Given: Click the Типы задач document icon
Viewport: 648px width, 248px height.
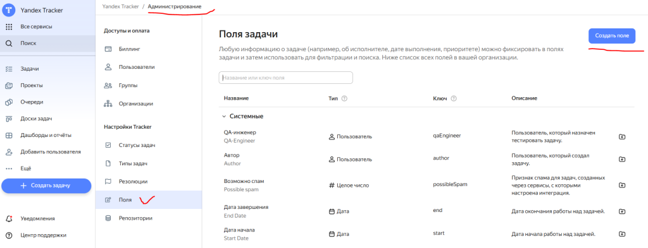Looking at the screenshot, I should tap(108, 163).
